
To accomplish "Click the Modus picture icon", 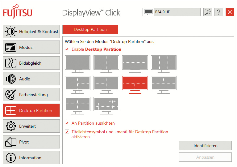I will coord(10,47).
